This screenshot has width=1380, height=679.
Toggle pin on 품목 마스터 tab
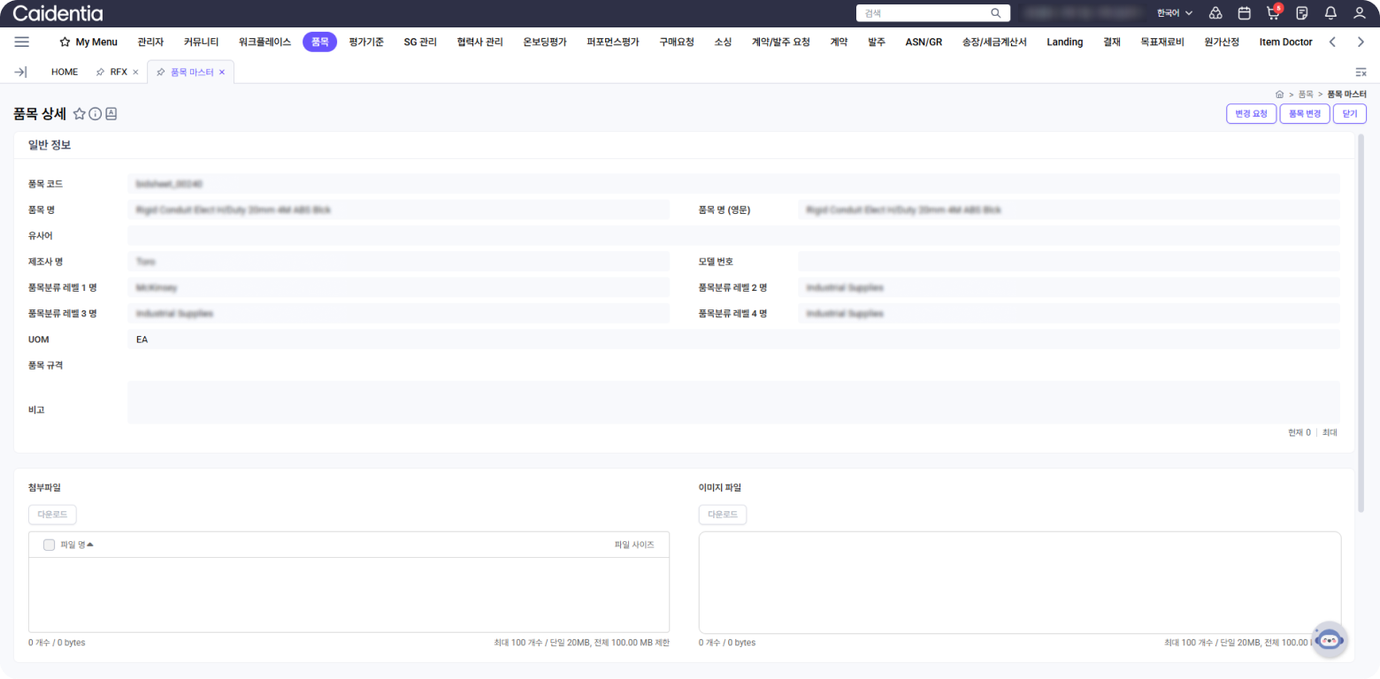[x=161, y=72]
